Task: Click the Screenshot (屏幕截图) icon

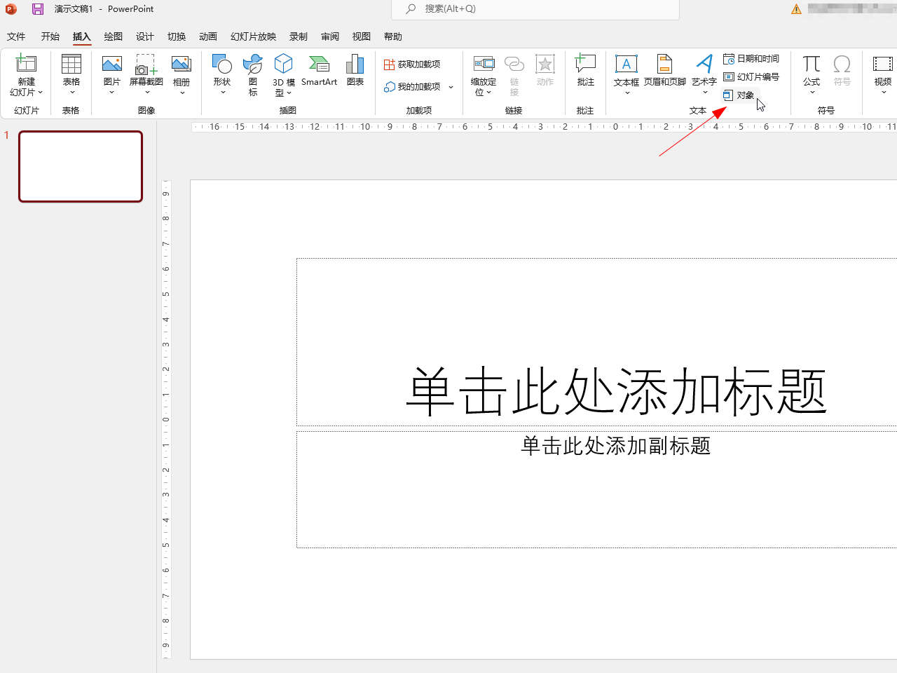Action: click(x=146, y=64)
